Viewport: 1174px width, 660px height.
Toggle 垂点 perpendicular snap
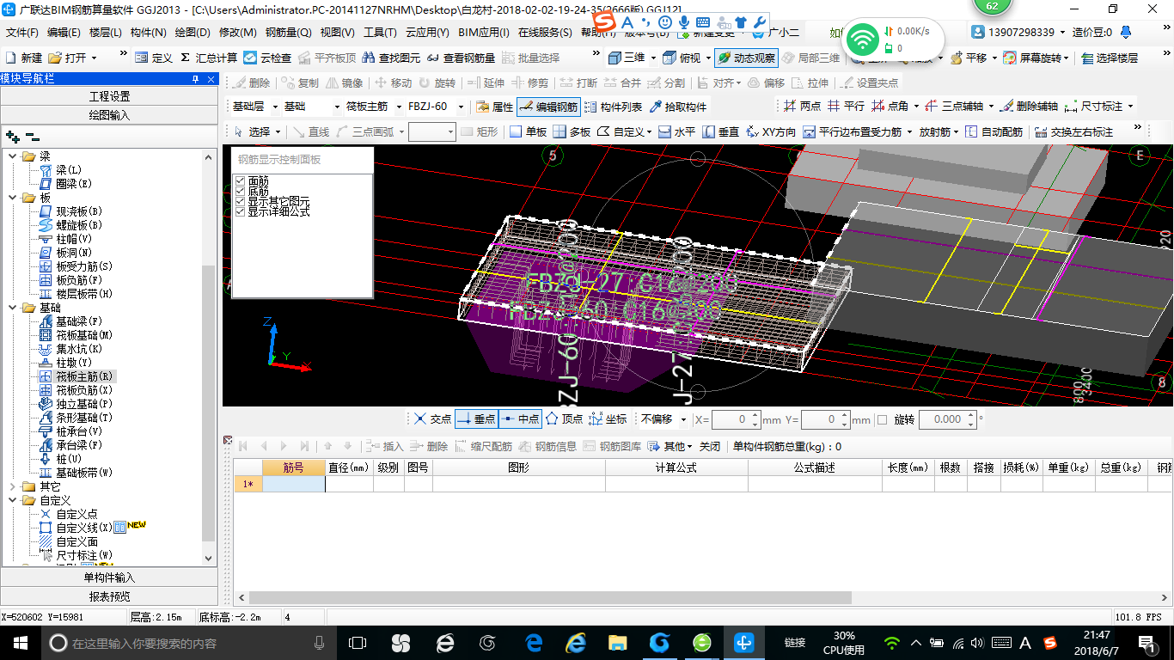476,419
